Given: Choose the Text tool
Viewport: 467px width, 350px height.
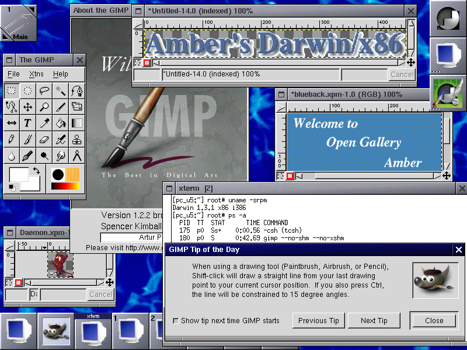Looking at the screenshot, I should 27,123.
